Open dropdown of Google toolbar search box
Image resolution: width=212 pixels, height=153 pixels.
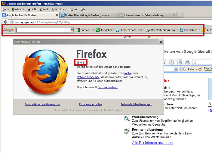[72, 30]
